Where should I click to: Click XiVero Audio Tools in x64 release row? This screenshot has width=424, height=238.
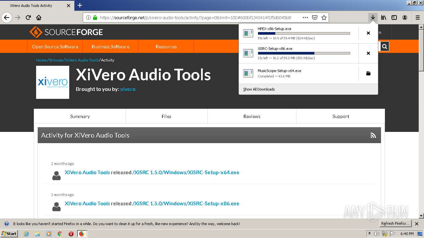pos(87,172)
